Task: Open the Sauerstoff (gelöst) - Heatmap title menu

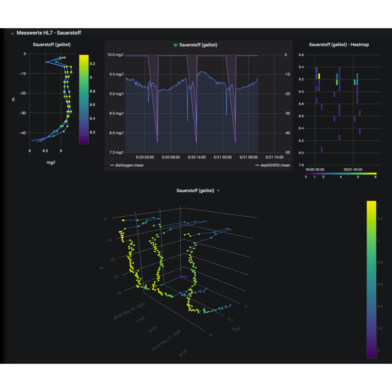Action: [339, 45]
